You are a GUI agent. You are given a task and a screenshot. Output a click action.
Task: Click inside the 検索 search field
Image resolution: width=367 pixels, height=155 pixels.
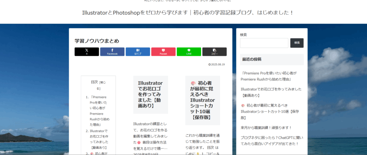pos(264,43)
